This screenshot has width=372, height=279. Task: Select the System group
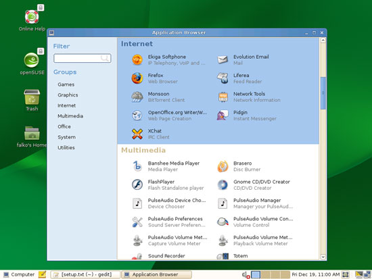(x=66, y=137)
